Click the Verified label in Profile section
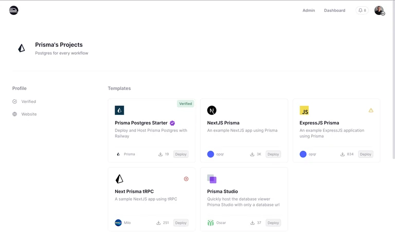The image size is (395, 248). 28,101
